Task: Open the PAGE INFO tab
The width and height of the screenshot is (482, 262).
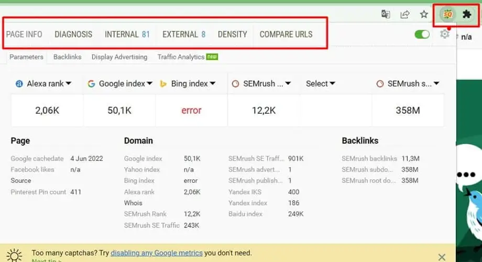Action: (x=24, y=34)
